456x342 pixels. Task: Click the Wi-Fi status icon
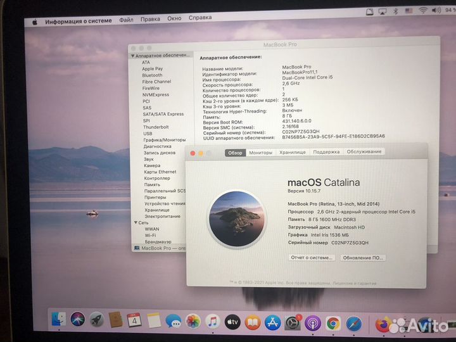click(423, 11)
